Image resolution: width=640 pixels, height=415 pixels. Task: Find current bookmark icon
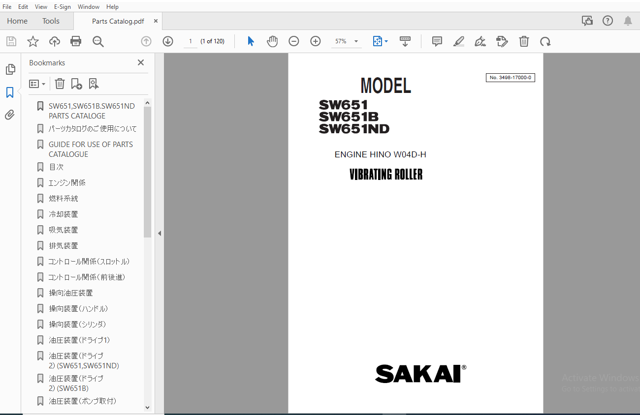[94, 84]
